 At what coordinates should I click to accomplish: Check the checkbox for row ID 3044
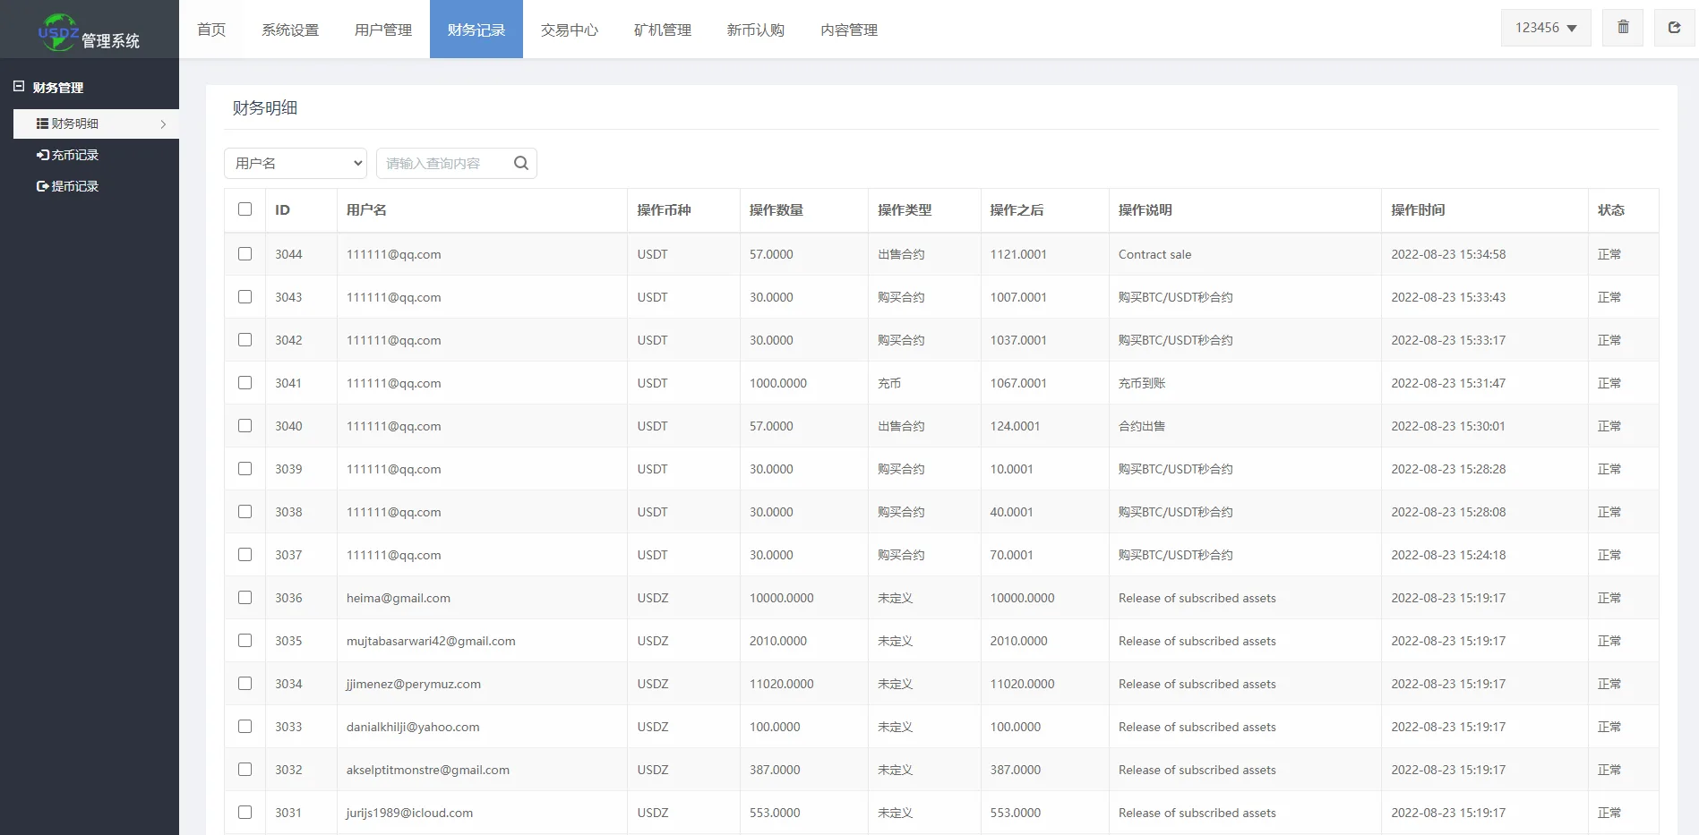(245, 253)
